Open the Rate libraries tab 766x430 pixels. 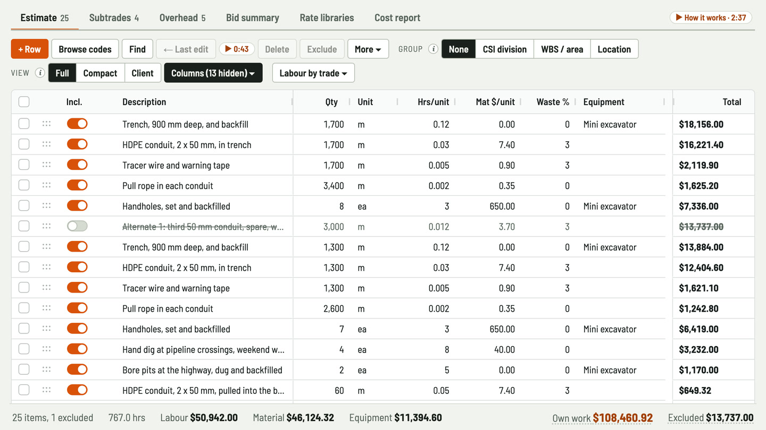[x=327, y=18]
